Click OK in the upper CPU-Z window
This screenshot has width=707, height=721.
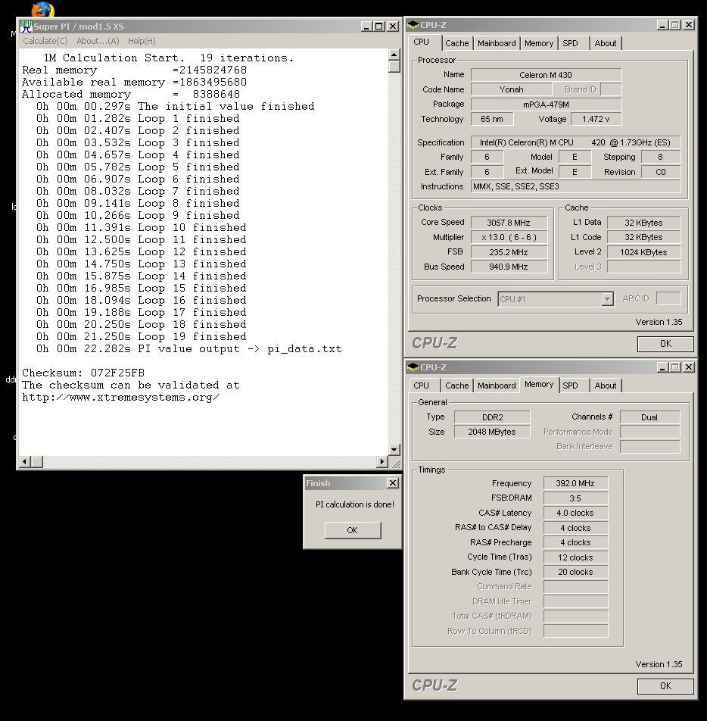pyautogui.click(x=665, y=344)
